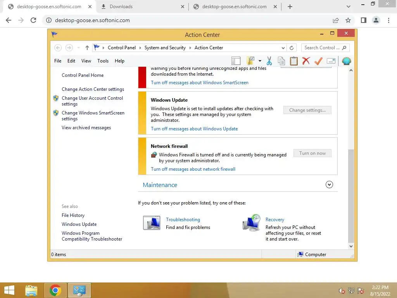Click the red X Delete toolbar icon
The image size is (397, 298).
tap(306, 61)
